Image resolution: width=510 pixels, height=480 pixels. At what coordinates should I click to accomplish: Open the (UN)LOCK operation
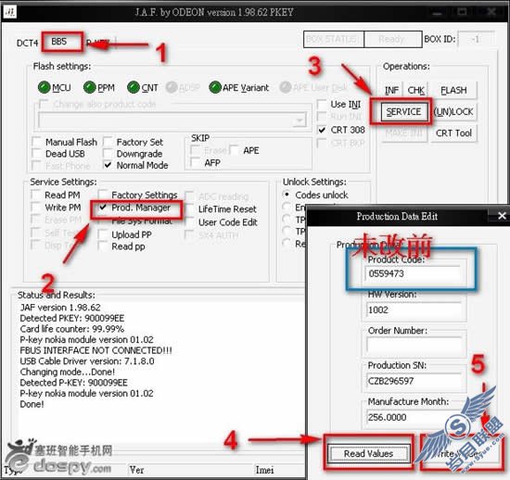click(453, 112)
